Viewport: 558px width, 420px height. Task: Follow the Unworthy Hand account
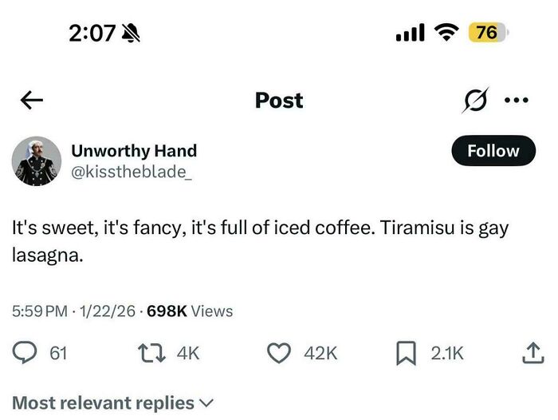(x=493, y=151)
